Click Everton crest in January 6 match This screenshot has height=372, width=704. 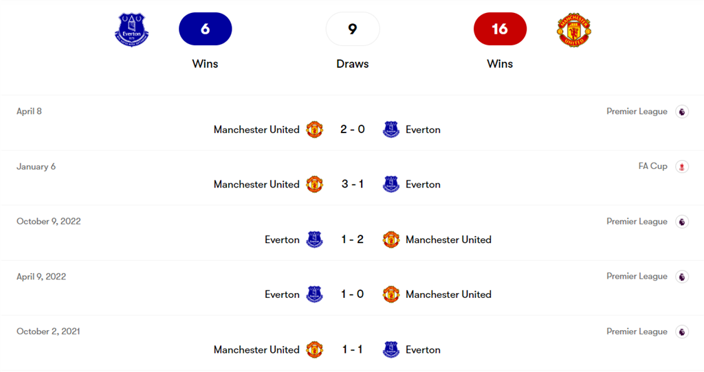point(391,185)
